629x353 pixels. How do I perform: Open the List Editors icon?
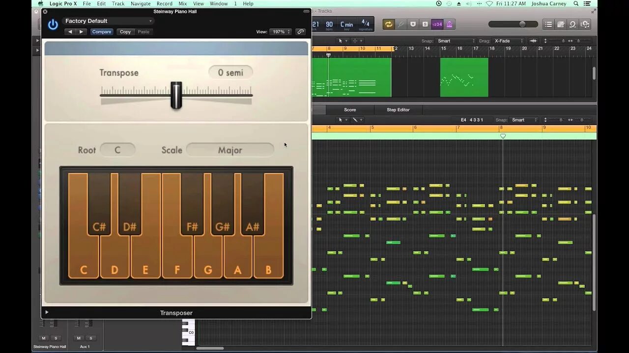tap(549, 24)
